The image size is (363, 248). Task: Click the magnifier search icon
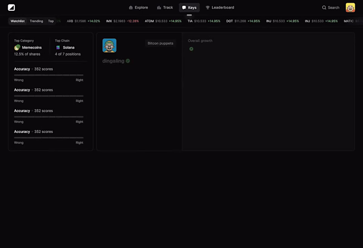coord(324,8)
